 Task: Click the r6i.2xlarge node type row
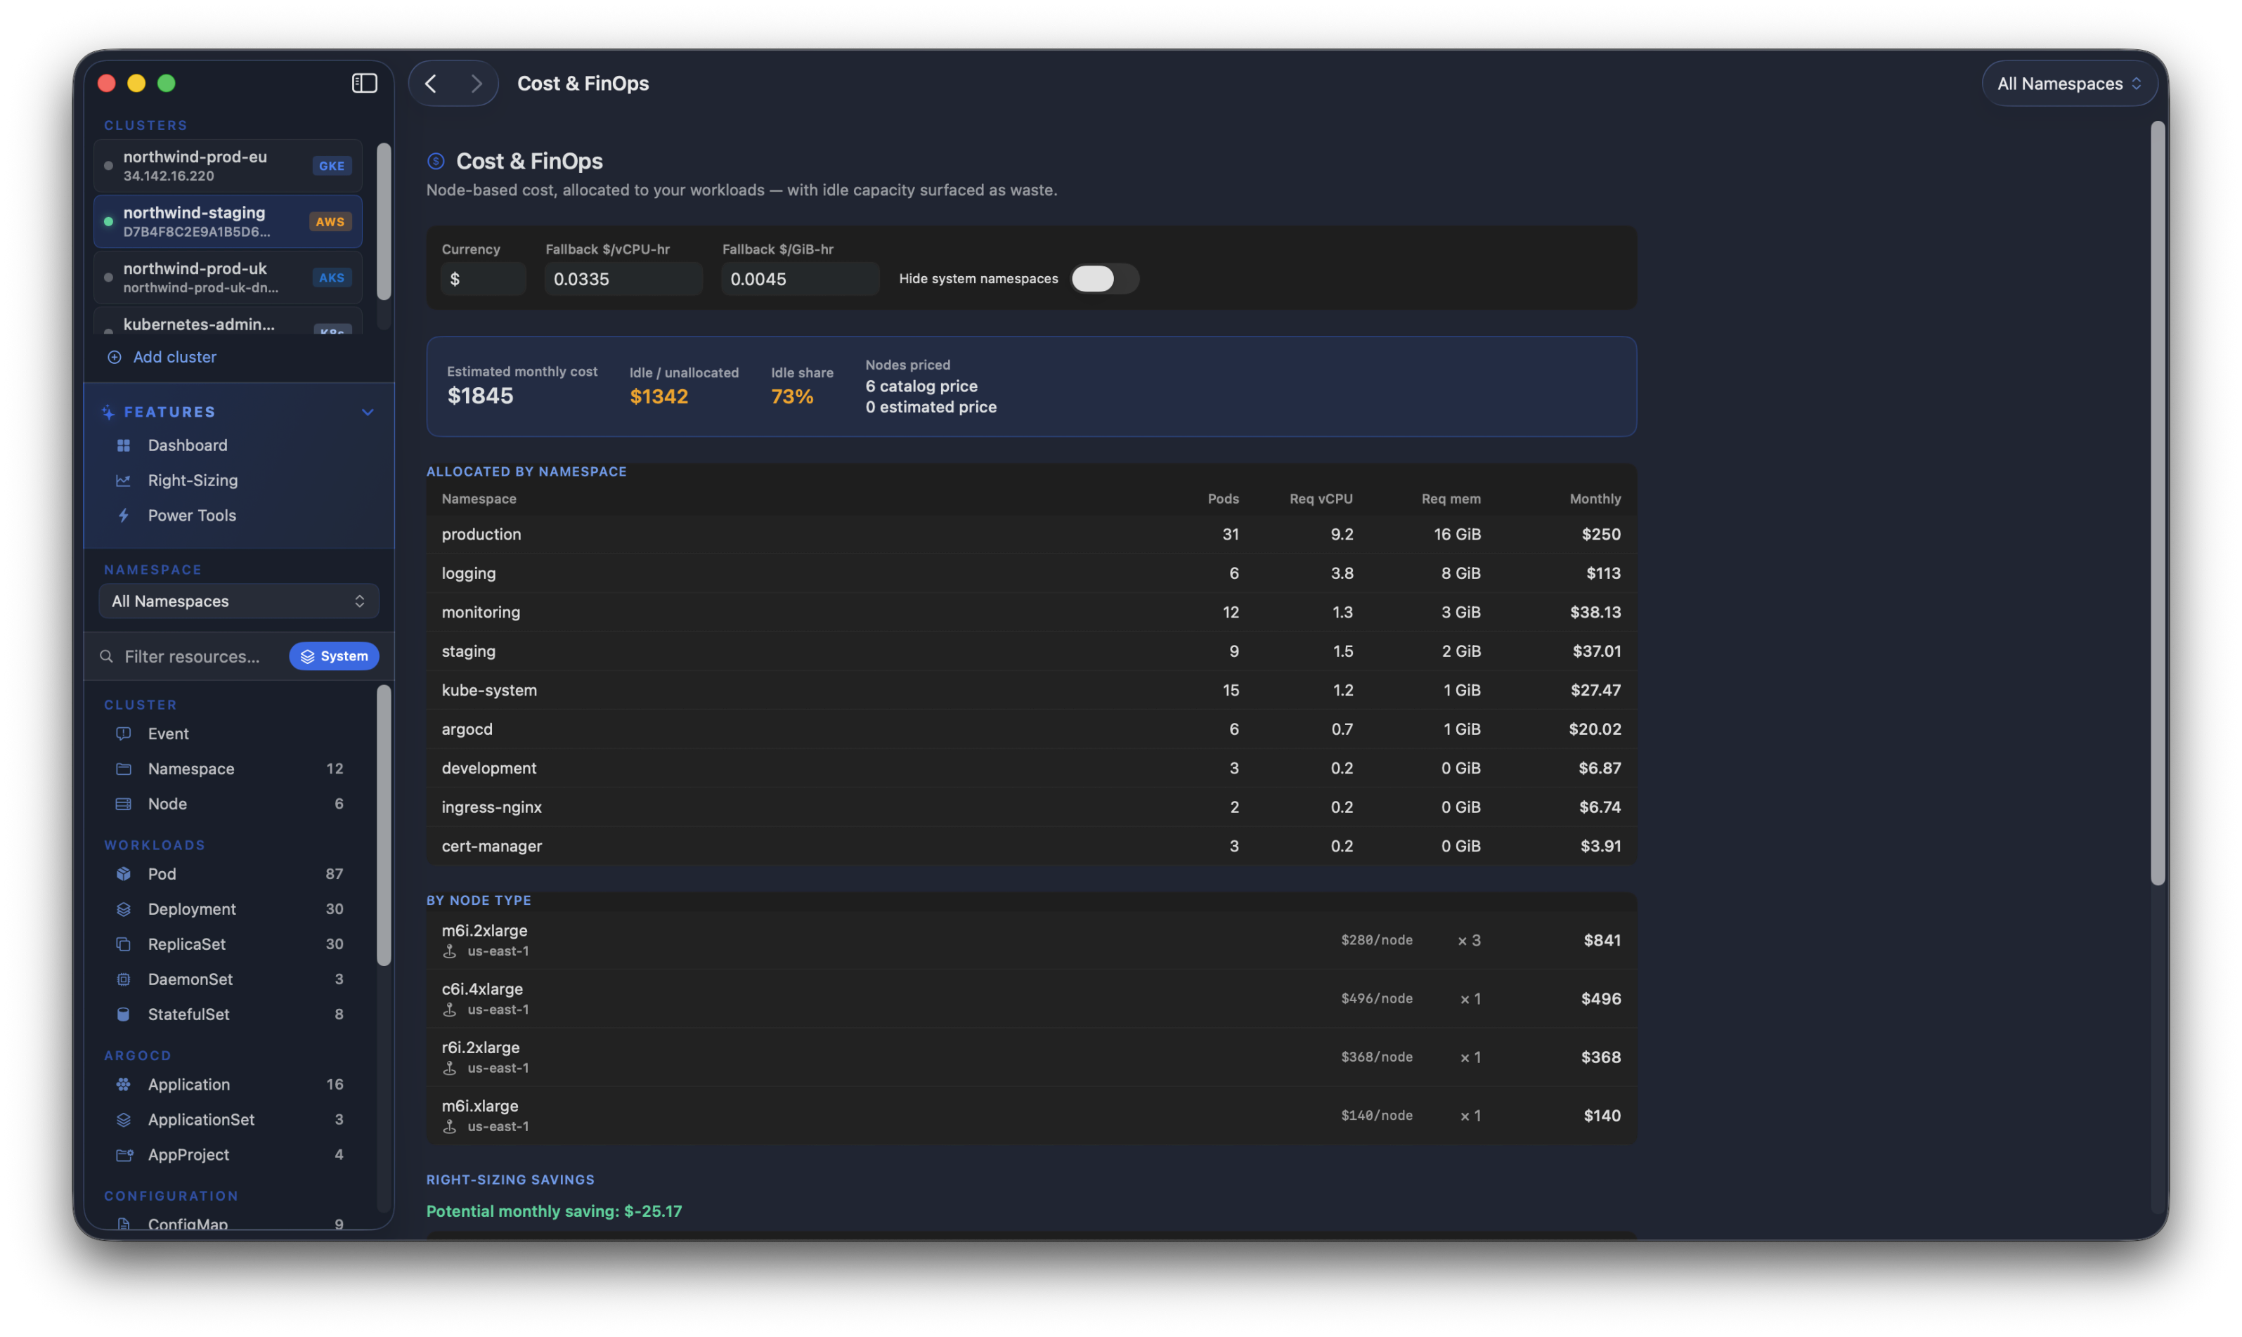(x=1031, y=1057)
